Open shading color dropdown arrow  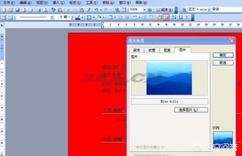104,17
